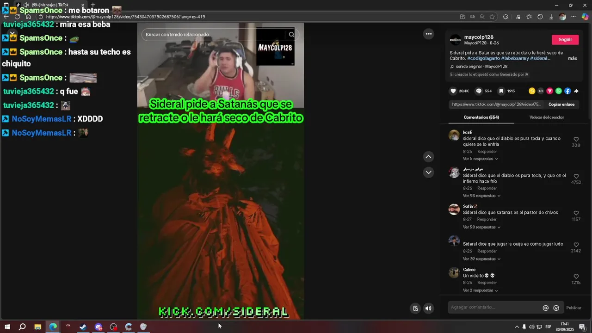Reply to Caleee's comment with Responder
Screen dimensions: 592x333
point(487,283)
